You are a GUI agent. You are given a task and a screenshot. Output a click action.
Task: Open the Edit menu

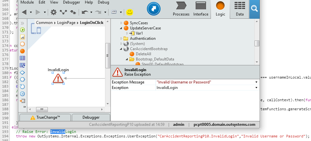[42, 2]
